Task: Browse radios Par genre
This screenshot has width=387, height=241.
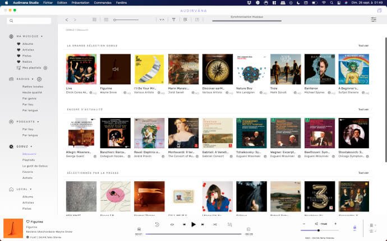Action: (29, 98)
